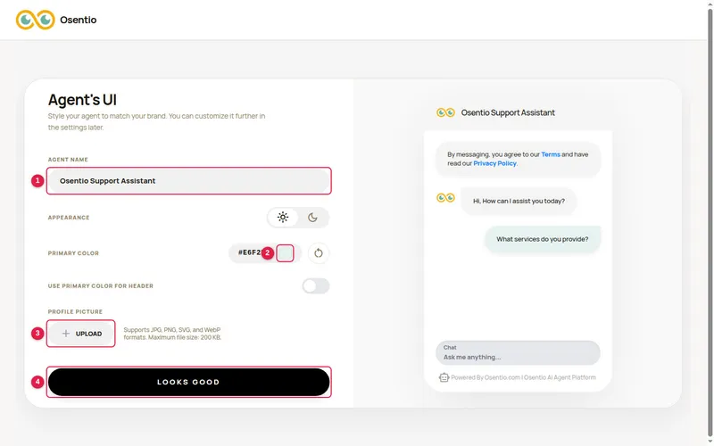
Task: Upload a profile picture
Action: tap(81, 334)
